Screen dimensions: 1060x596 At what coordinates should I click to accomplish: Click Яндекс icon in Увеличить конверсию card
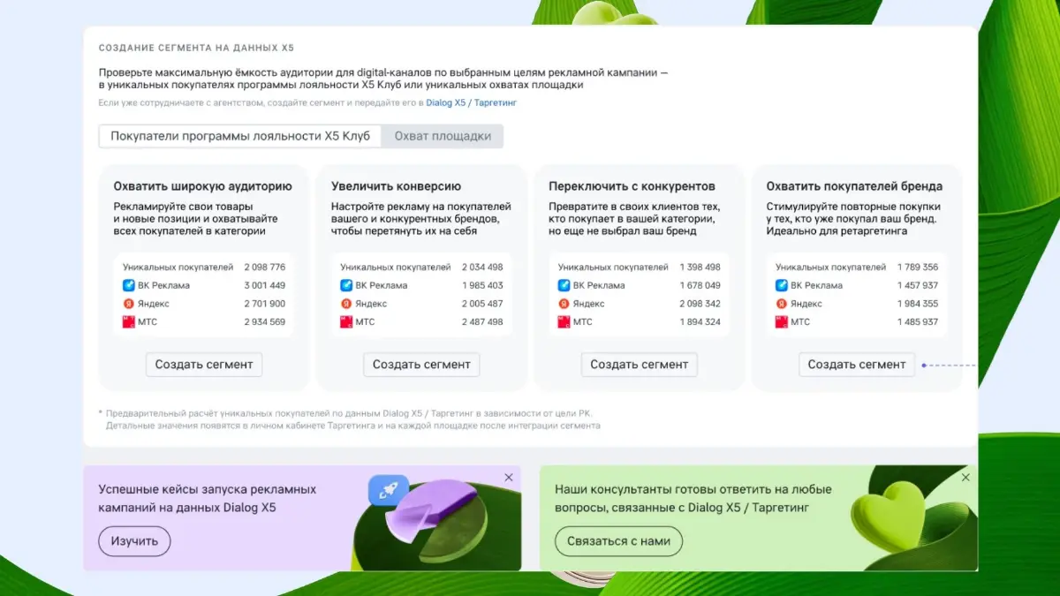click(346, 304)
